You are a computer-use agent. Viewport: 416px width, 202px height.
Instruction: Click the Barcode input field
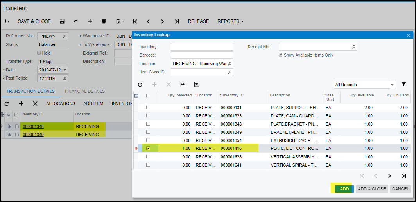pyautogui.click(x=202, y=55)
